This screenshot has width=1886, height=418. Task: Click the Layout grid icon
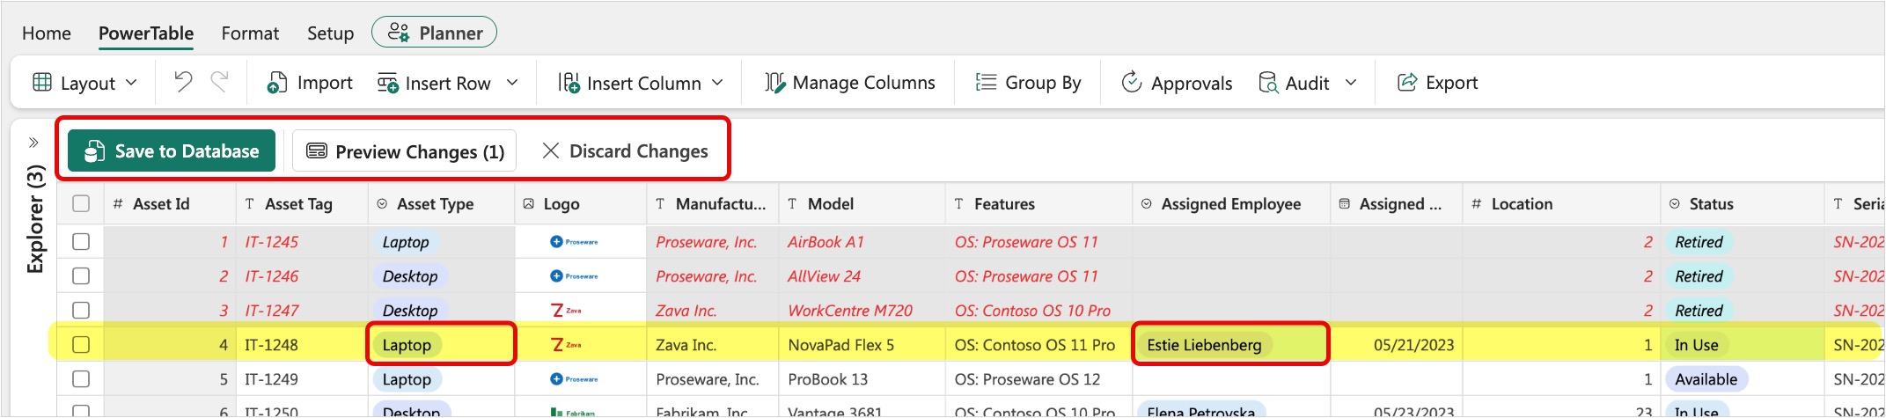(x=41, y=83)
